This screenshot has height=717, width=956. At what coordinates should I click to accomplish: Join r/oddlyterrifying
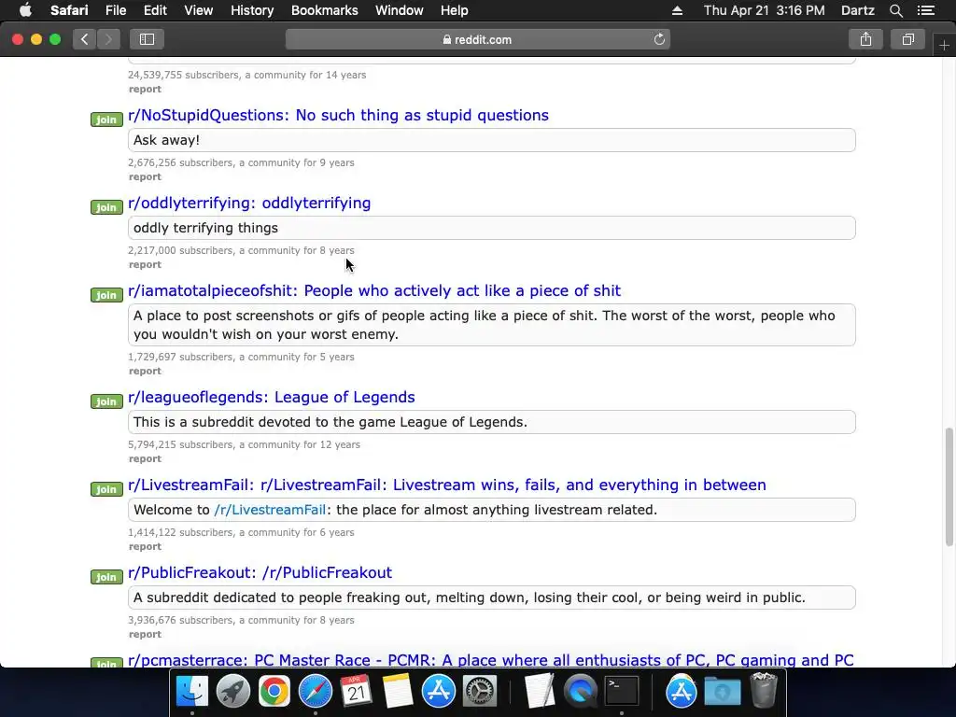[x=106, y=207]
